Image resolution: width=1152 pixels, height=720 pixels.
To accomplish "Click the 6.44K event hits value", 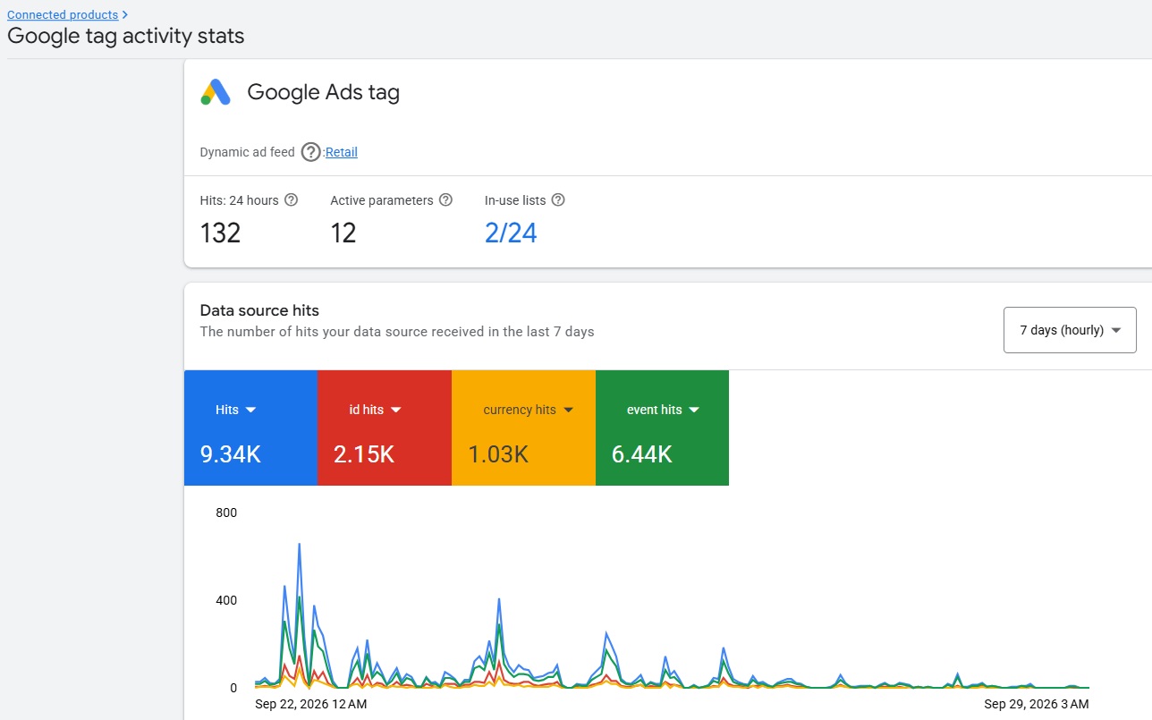I will [642, 454].
